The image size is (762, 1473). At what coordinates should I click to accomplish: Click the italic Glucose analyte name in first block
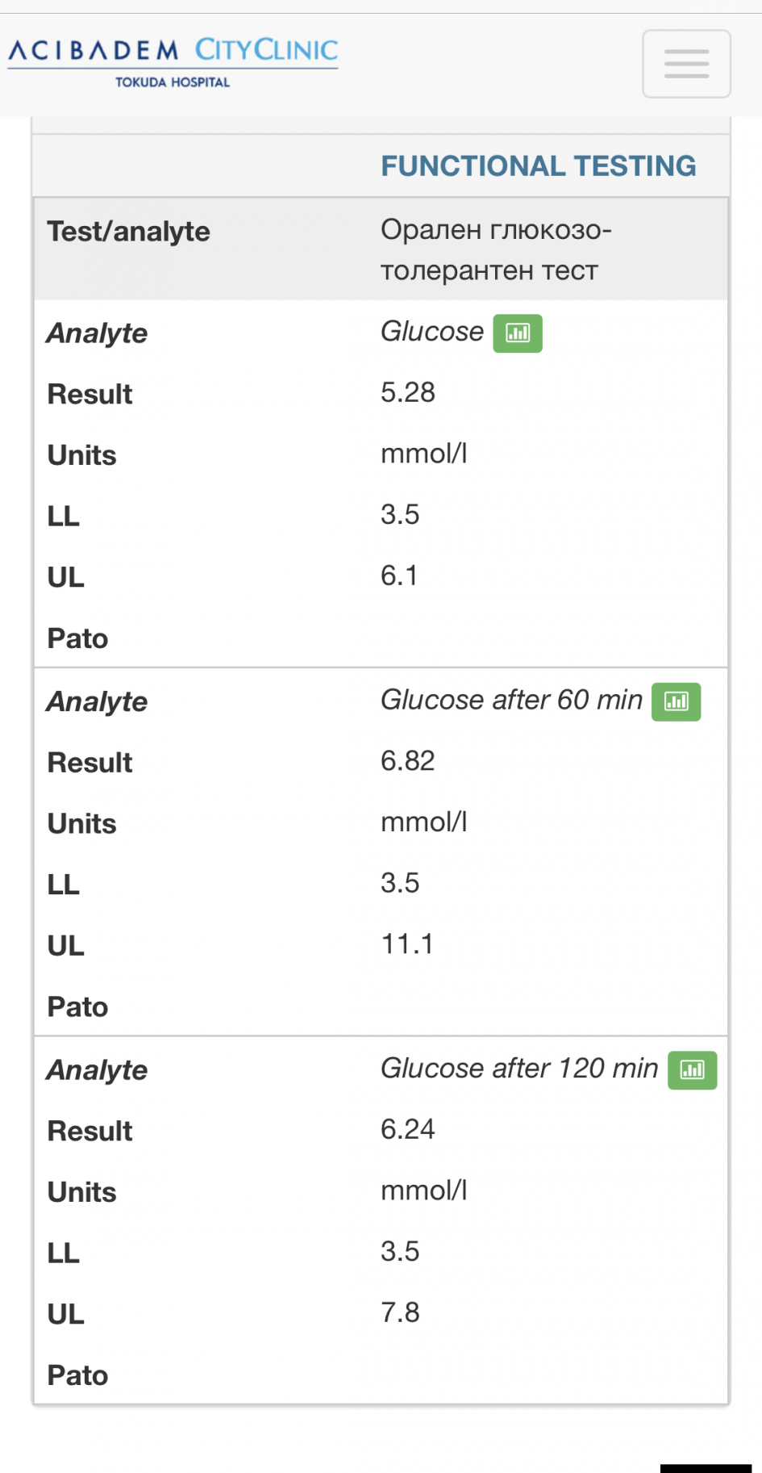[432, 332]
